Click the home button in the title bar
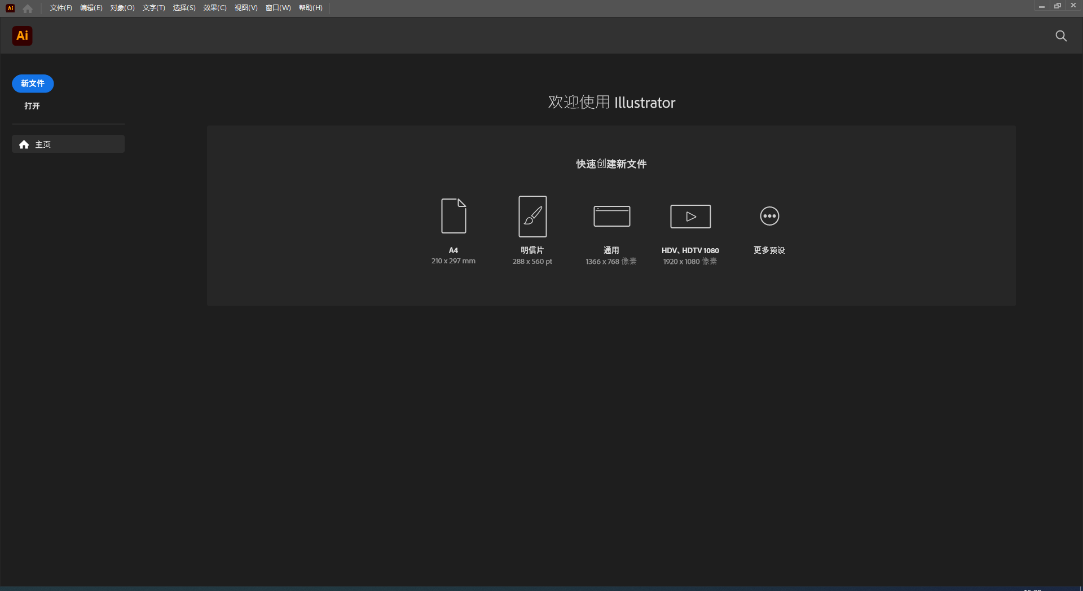The image size is (1083, 591). (27, 8)
